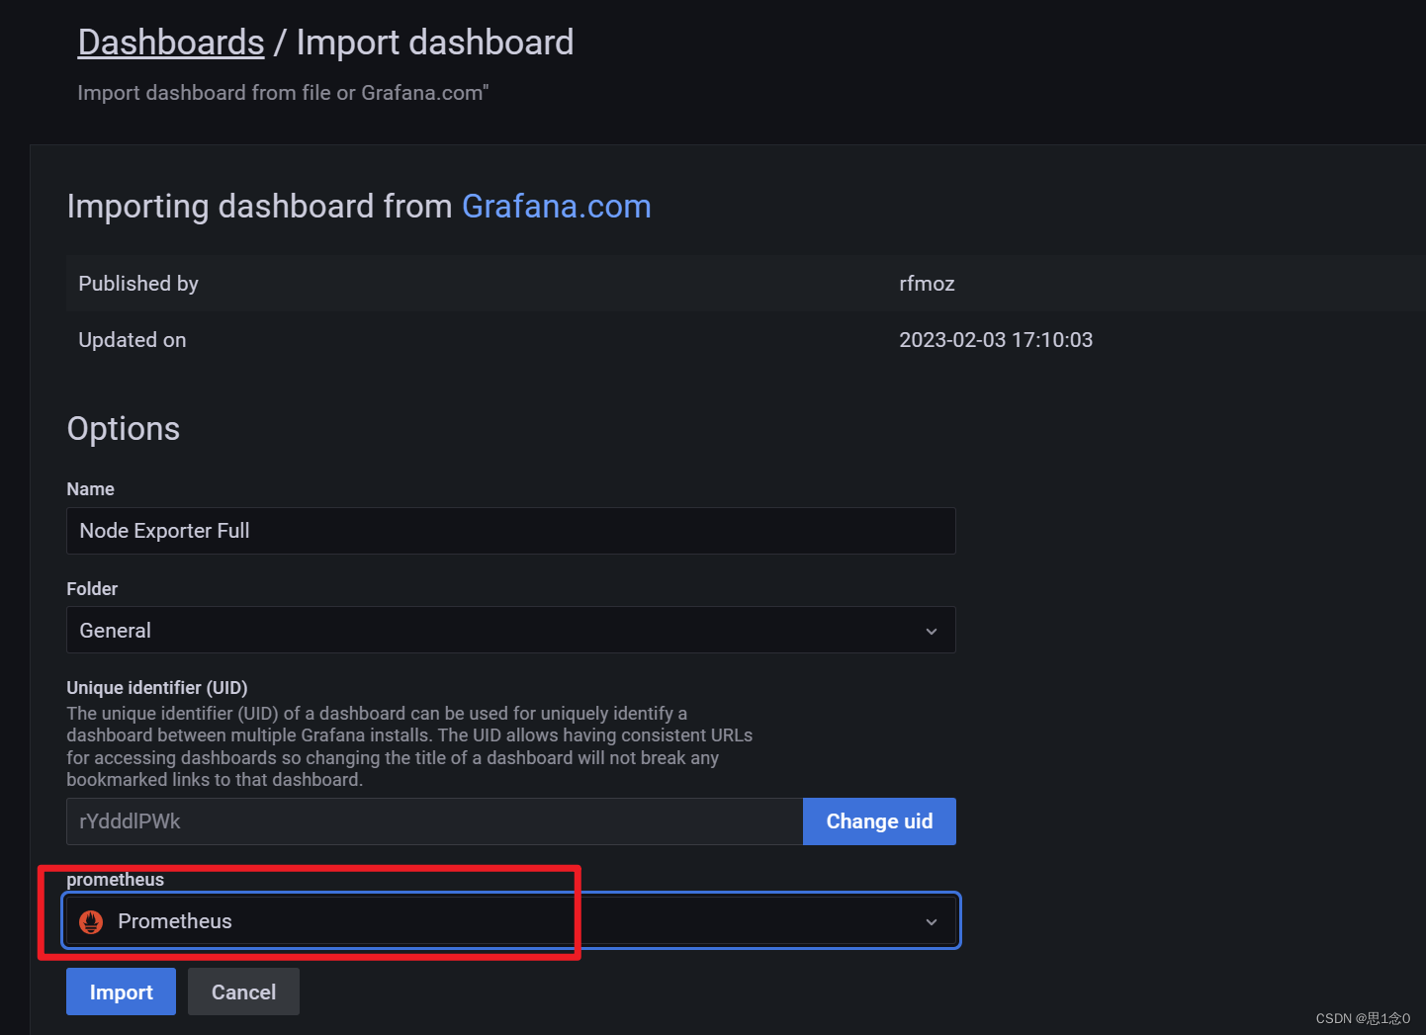Click the 'Unique identifier (UID)' label
Viewport: 1426px width, 1035px height.
157,688
